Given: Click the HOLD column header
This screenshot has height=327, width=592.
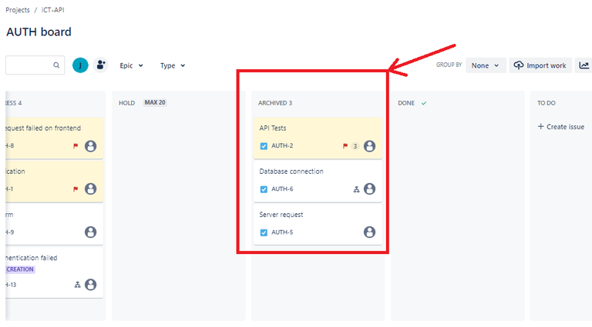Looking at the screenshot, I should click(x=127, y=103).
